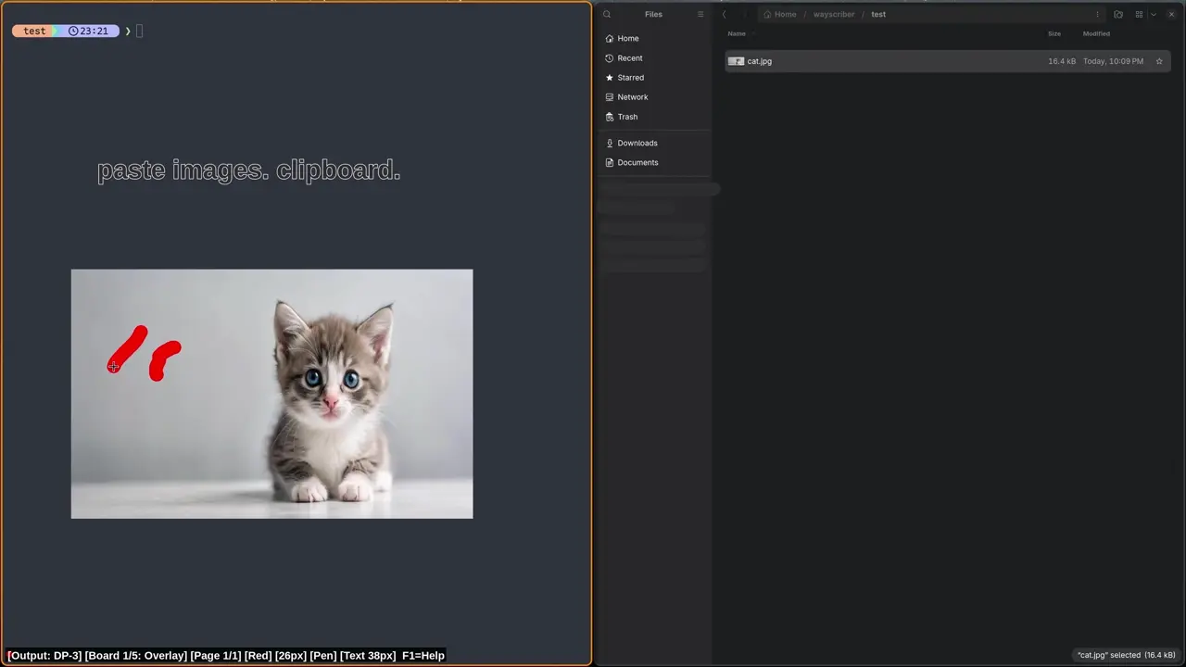Expand the view options dropdown arrow
This screenshot has height=667, width=1186.
pyautogui.click(x=1153, y=14)
